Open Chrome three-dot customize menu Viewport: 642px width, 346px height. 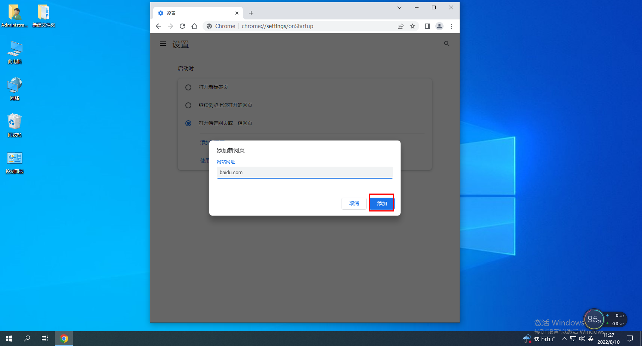[x=451, y=26]
